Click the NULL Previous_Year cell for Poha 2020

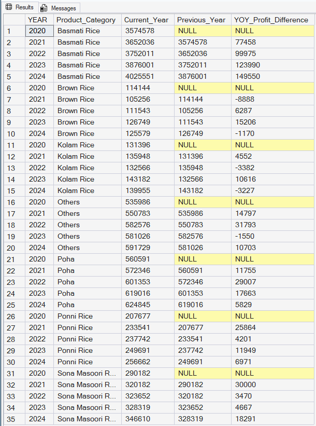202,259
